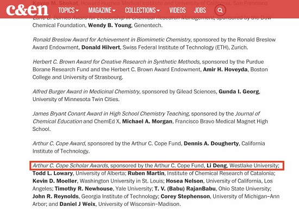Expand the Collections dropdown menu
Viewport: 299px width, 213px height.
(142, 10)
